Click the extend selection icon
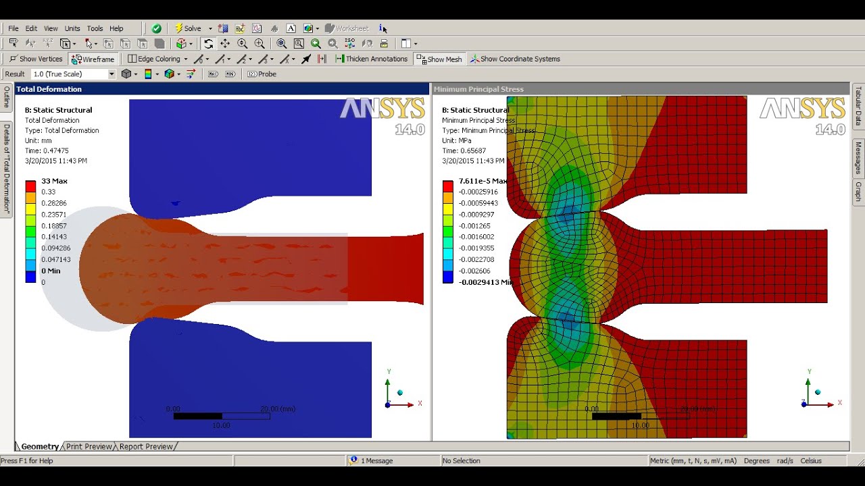The image size is (865, 486). tap(181, 43)
